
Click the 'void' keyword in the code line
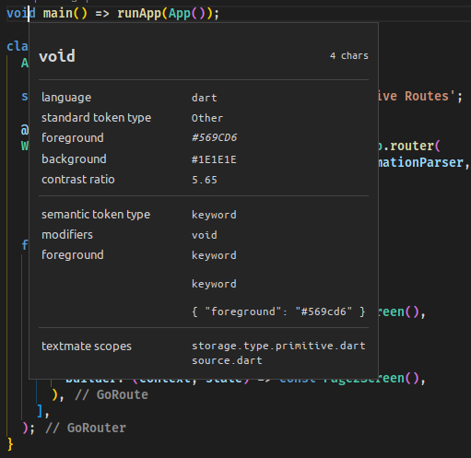[21, 14]
